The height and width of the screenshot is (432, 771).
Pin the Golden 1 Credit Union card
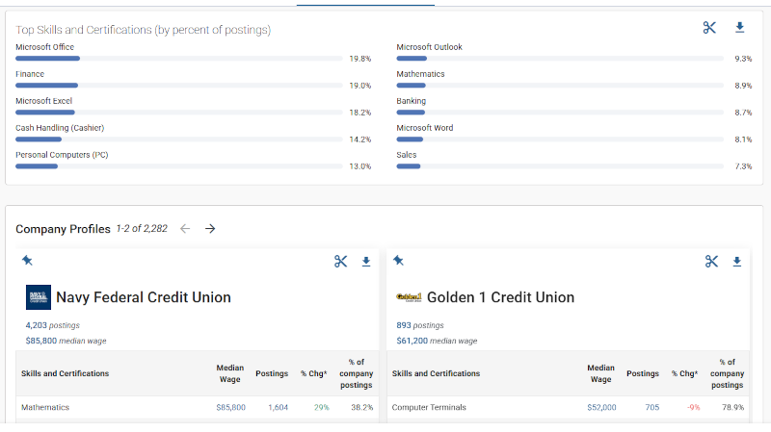pyautogui.click(x=398, y=260)
